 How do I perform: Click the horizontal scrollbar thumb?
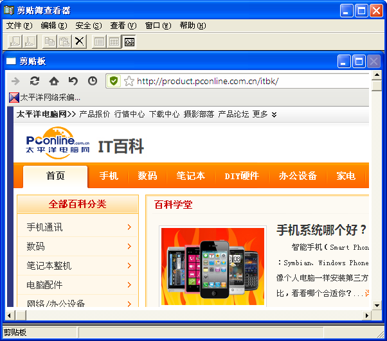coord(21,315)
